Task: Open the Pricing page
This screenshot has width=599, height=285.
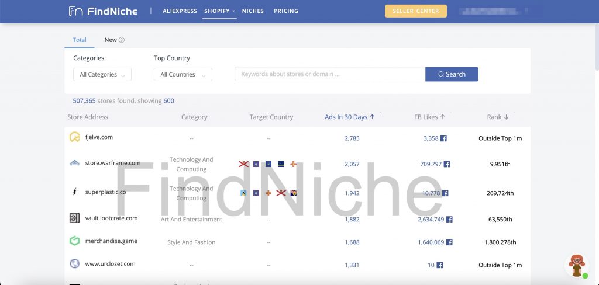Action: [285, 11]
